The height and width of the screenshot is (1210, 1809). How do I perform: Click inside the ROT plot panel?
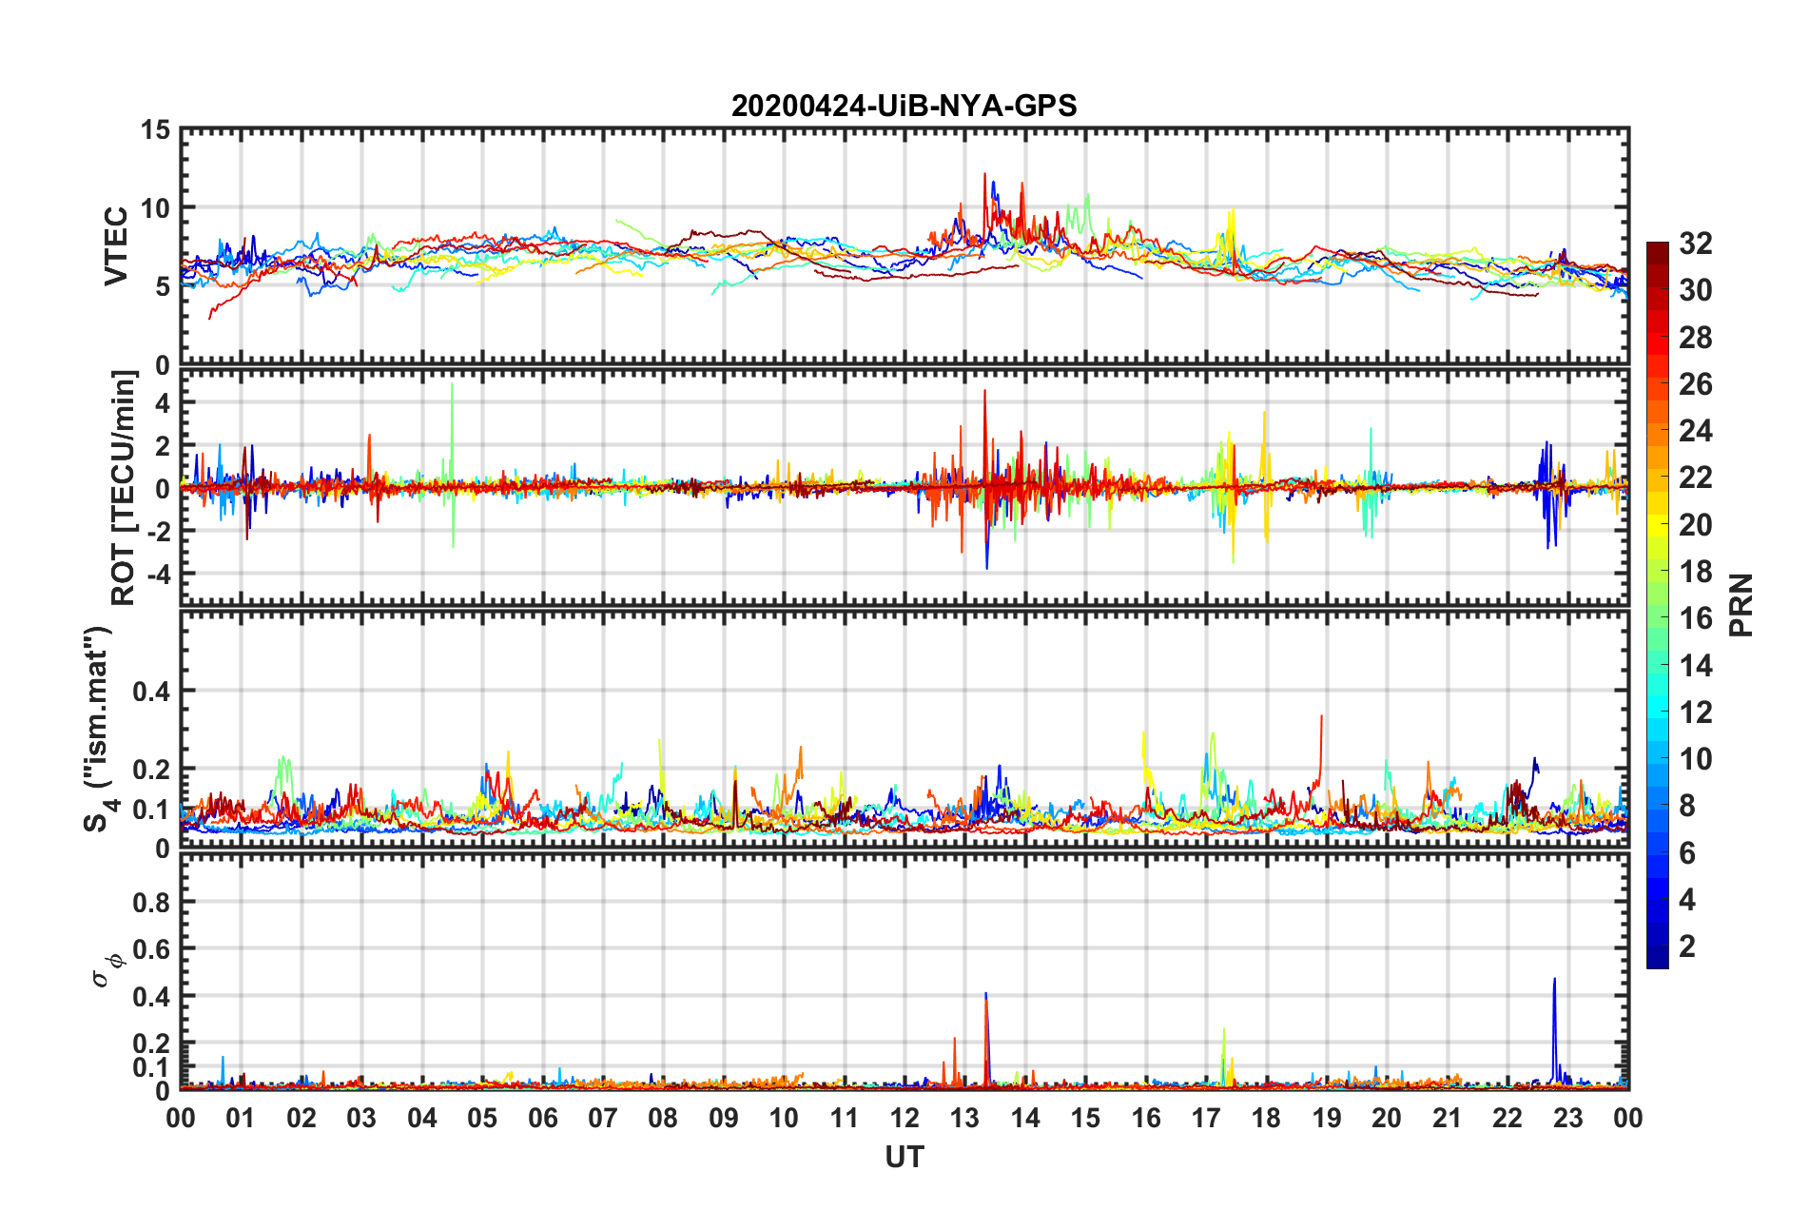pyautogui.click(x=904, y=488)
